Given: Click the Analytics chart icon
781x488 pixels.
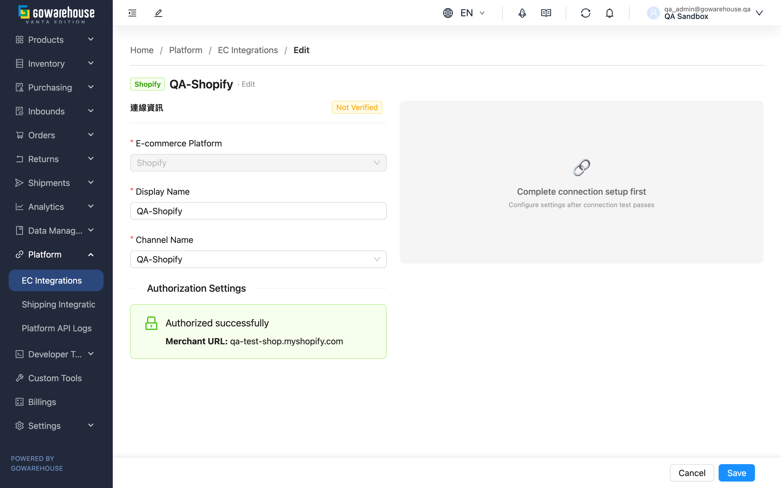Looking at the screenshot, I should [x=19, y=207].
